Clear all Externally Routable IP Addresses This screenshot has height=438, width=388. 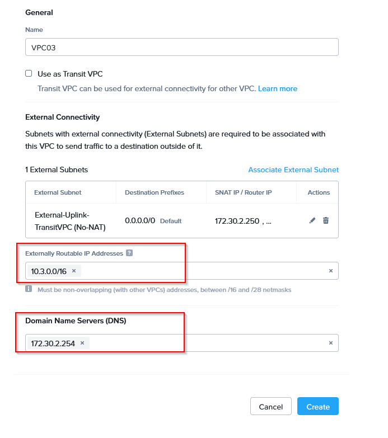click(330, 271)
